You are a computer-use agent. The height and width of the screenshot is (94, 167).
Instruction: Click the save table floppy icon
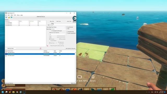[x=11, y=17]
